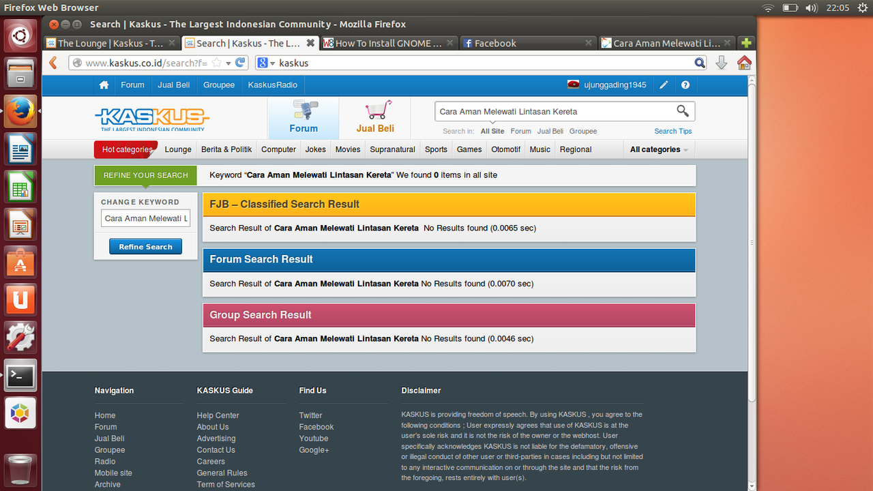Click the pencil edit icon in navbar
This screenshot has width=873, height=491.
point(664,85)
